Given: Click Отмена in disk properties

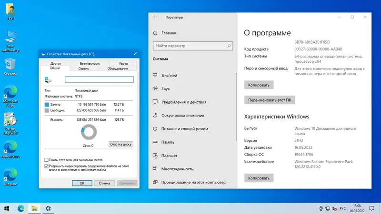Looking at the screenshot, I should 104,183.
